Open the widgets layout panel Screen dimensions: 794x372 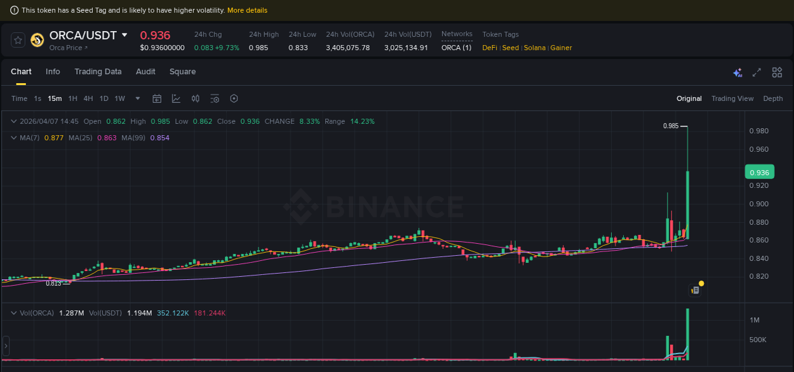[777, 72]
